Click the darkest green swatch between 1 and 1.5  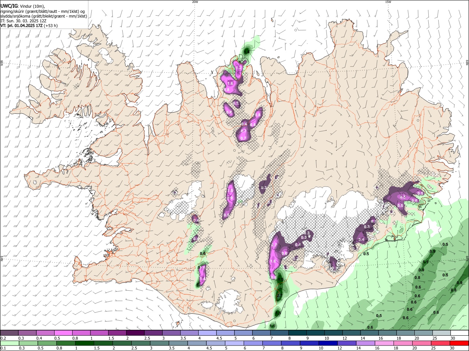[x=84, y=343]
